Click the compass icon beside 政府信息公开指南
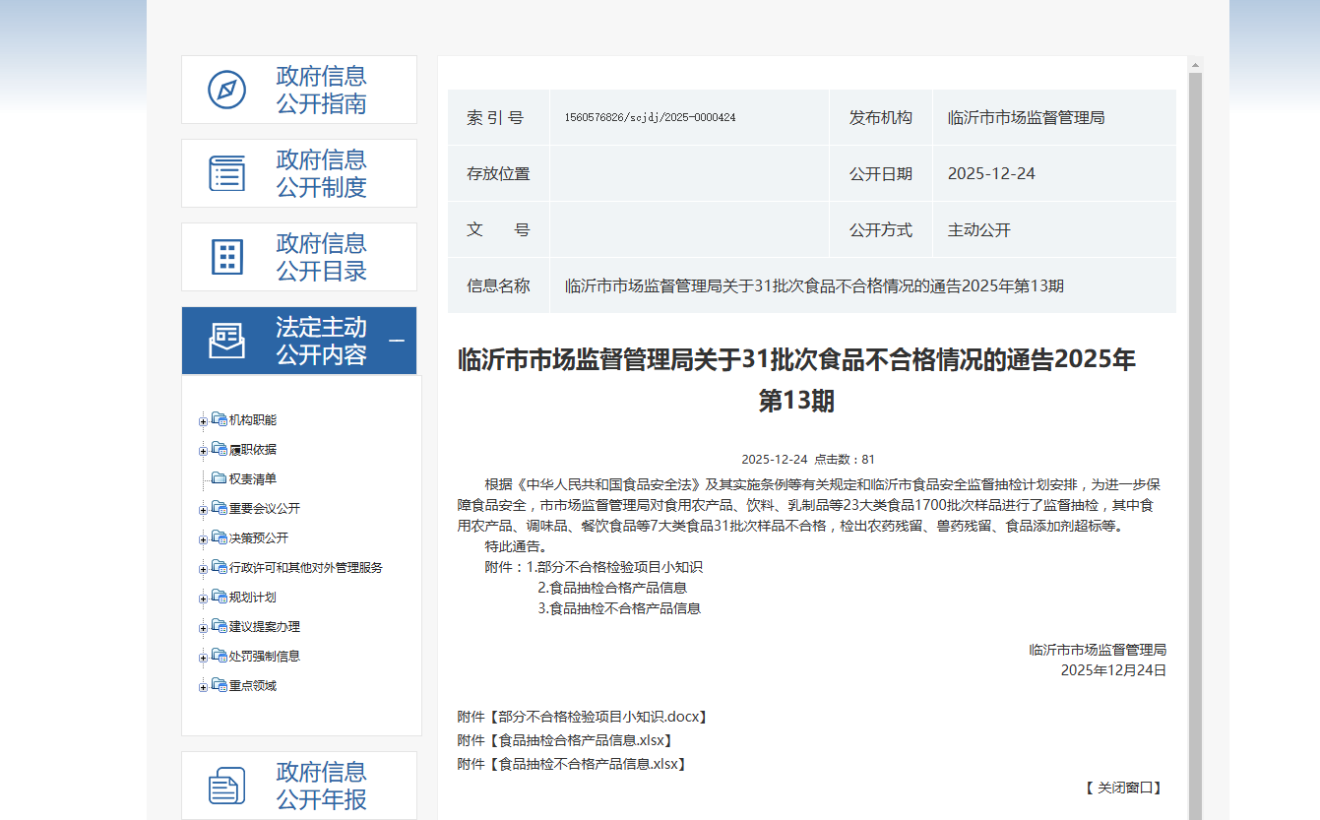The image size is (1320, 820). pyautogui.click(x=227, y=89)
